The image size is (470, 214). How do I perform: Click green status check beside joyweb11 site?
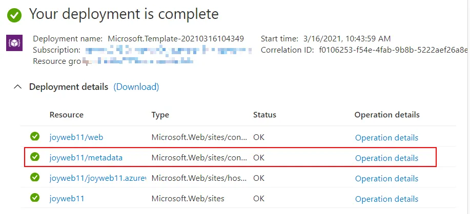coord(35,198)
